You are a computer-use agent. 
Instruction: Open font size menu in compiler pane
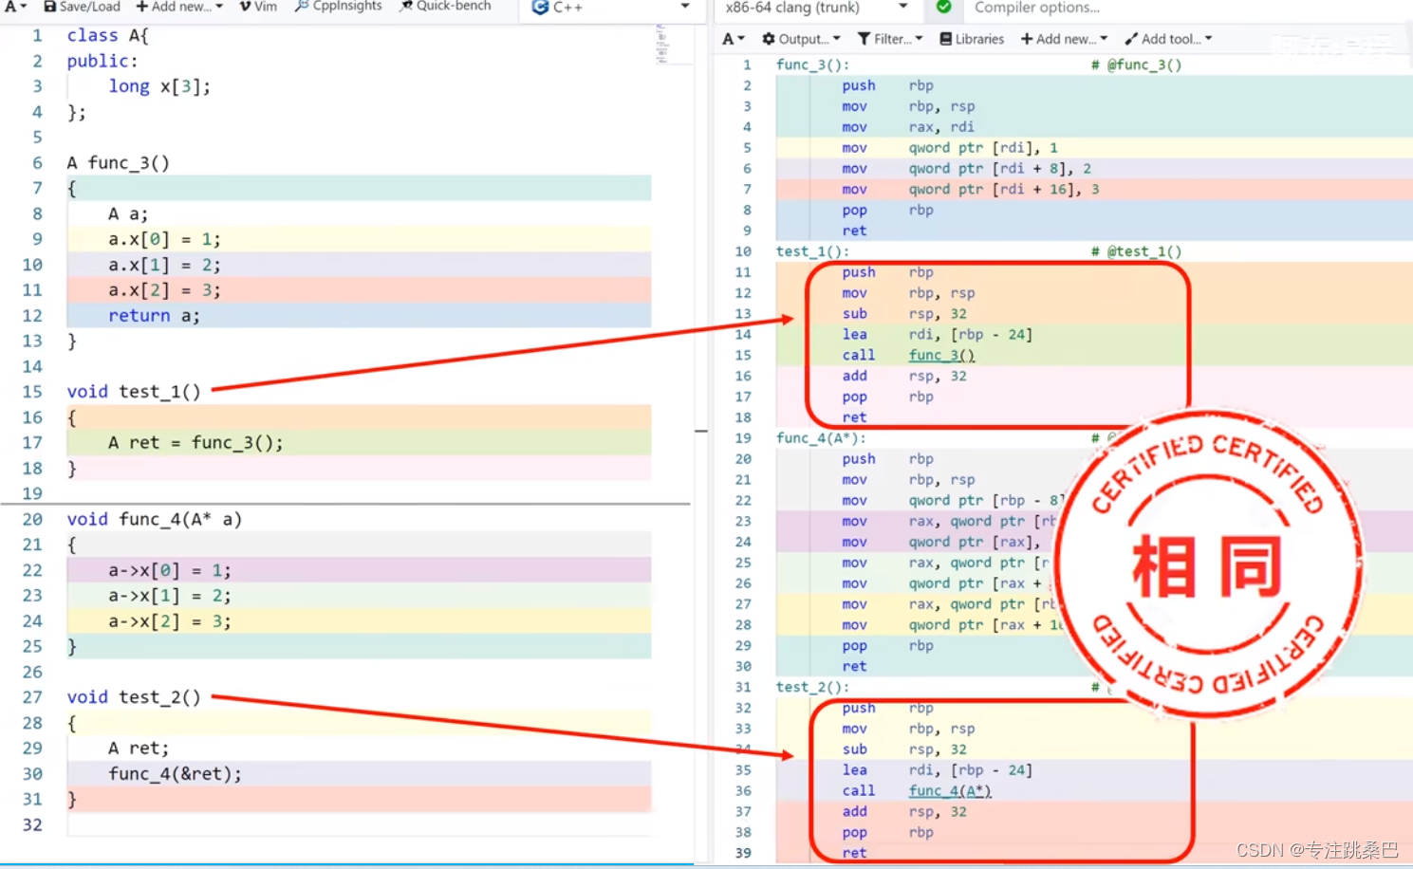pyautogui.click(x=733, y=39)
